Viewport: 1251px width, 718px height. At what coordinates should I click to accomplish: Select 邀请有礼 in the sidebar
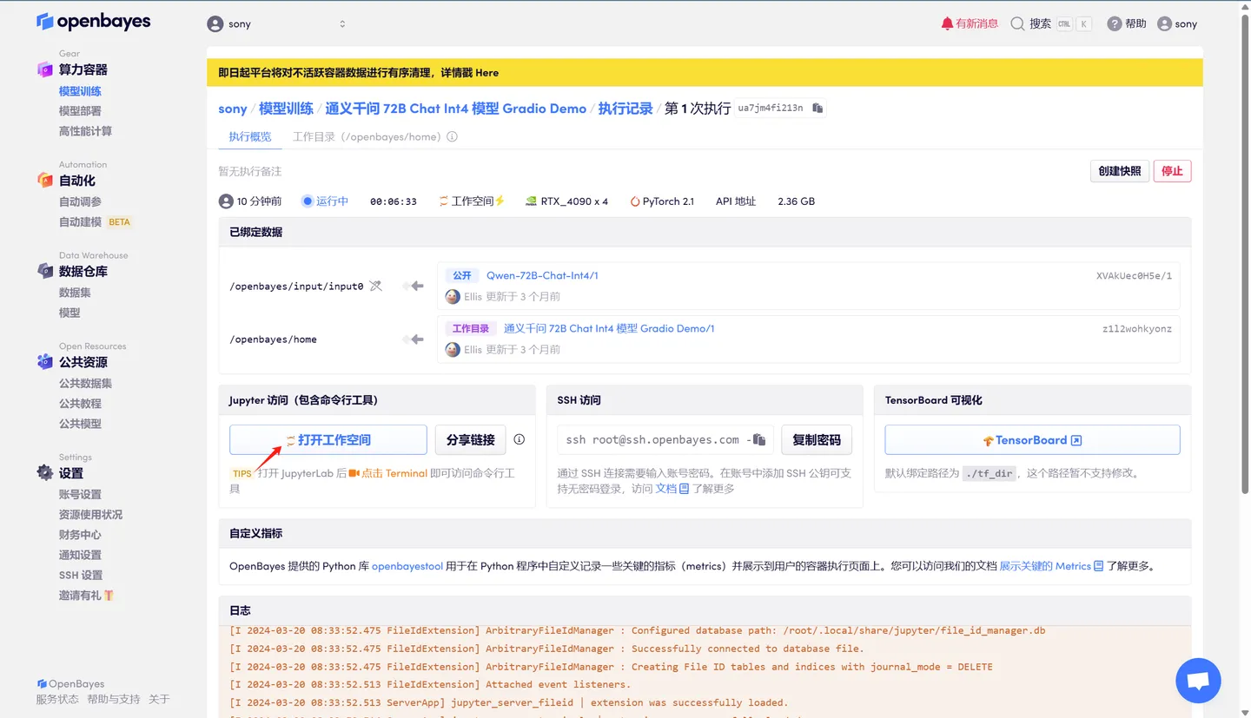pyautogui.click(x=86, y=596)
